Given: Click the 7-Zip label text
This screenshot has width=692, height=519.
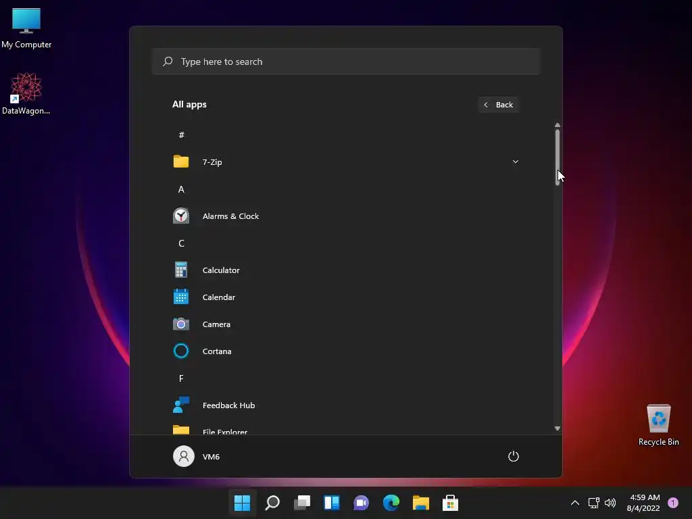Looking at the screenshot, I should point(212,162).
